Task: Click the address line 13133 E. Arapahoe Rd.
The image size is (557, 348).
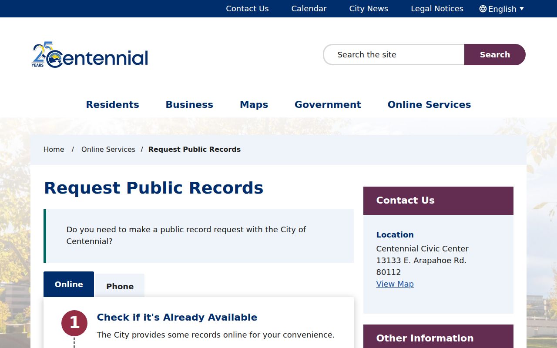Action: point(421,260)
